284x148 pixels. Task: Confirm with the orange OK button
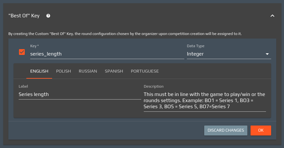(261, 130)
